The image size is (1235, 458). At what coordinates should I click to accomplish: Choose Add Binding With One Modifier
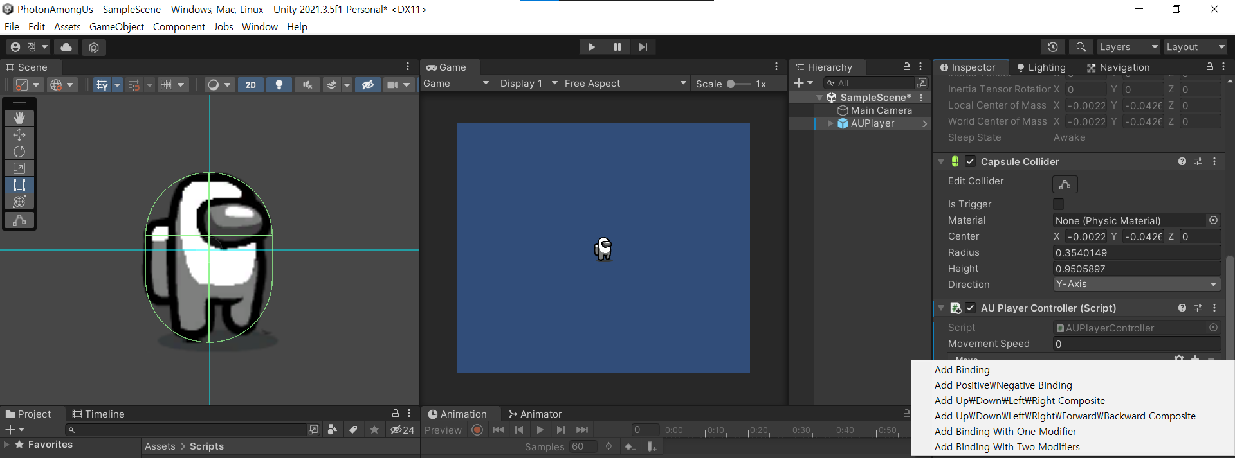[x=1005, y=432]
